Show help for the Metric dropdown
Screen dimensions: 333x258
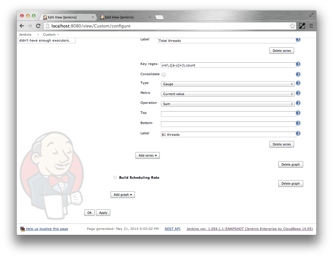click(x=298, y=93)
